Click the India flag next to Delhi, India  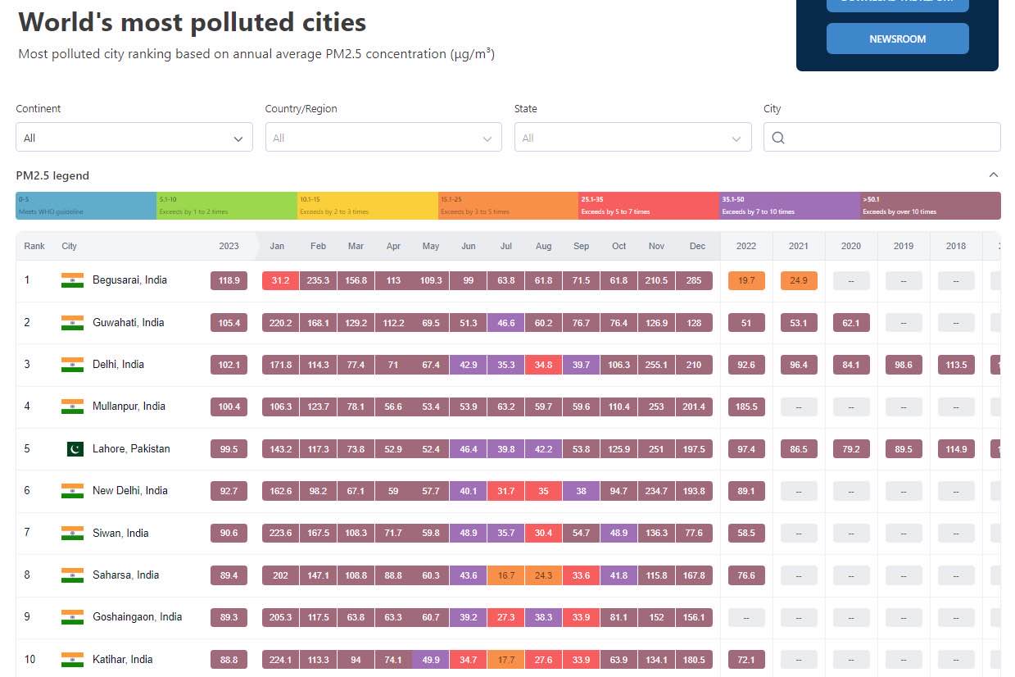72,365
